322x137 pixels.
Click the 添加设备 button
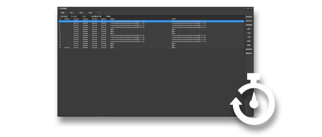pyautogui.click(x=249, y=17)
